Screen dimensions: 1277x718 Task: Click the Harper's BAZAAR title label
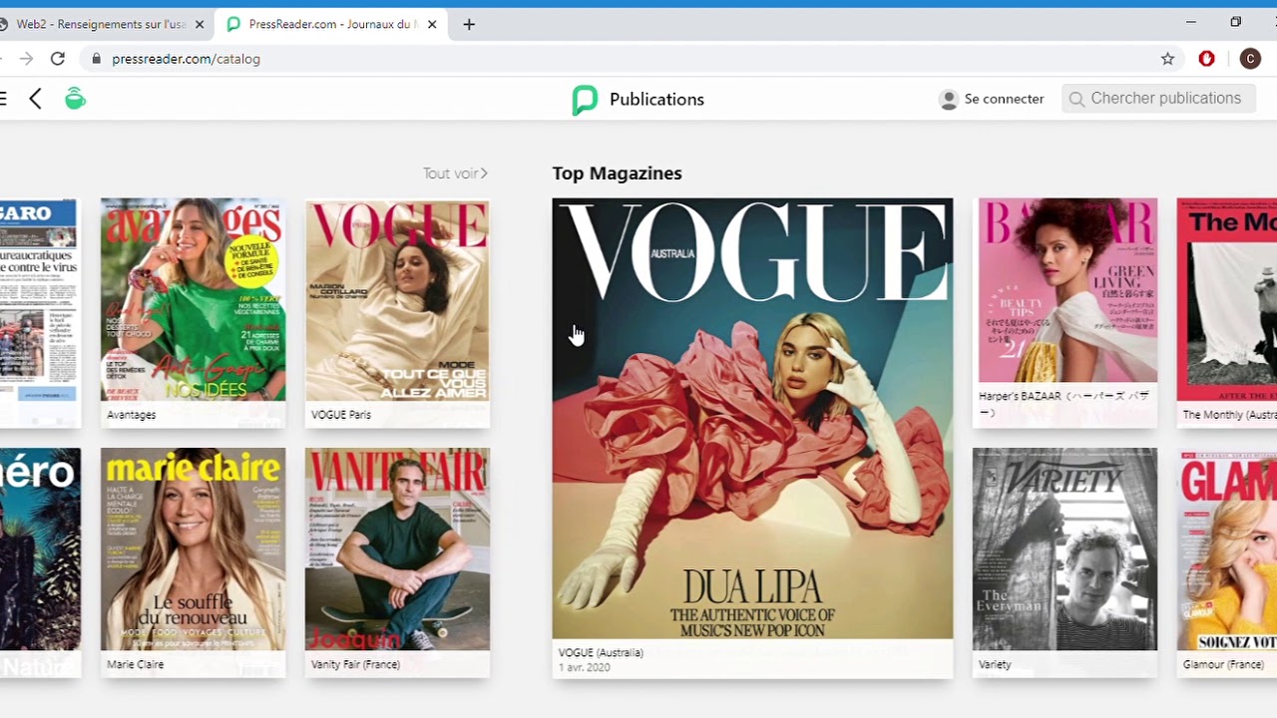1064,403
